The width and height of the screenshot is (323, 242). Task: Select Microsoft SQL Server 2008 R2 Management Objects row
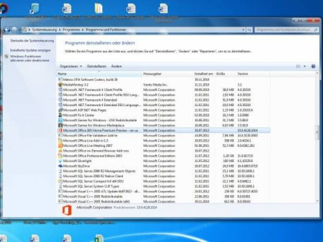pos(164,171)
